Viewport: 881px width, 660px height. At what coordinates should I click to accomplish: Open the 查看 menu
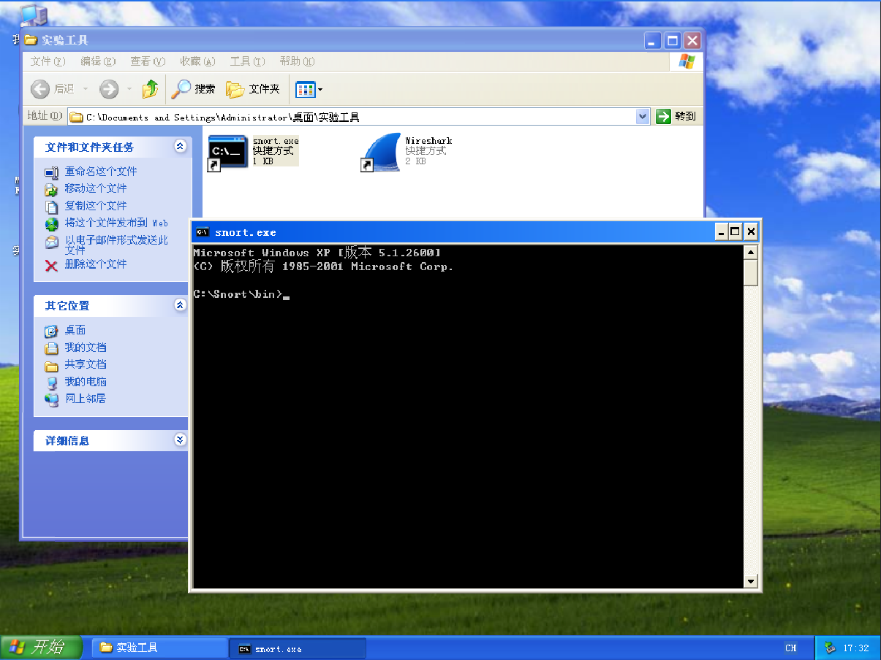(148, 61)
